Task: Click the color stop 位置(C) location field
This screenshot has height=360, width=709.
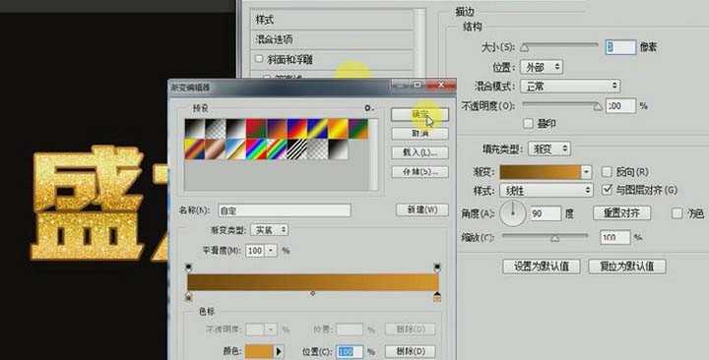Action: [349, 351]
